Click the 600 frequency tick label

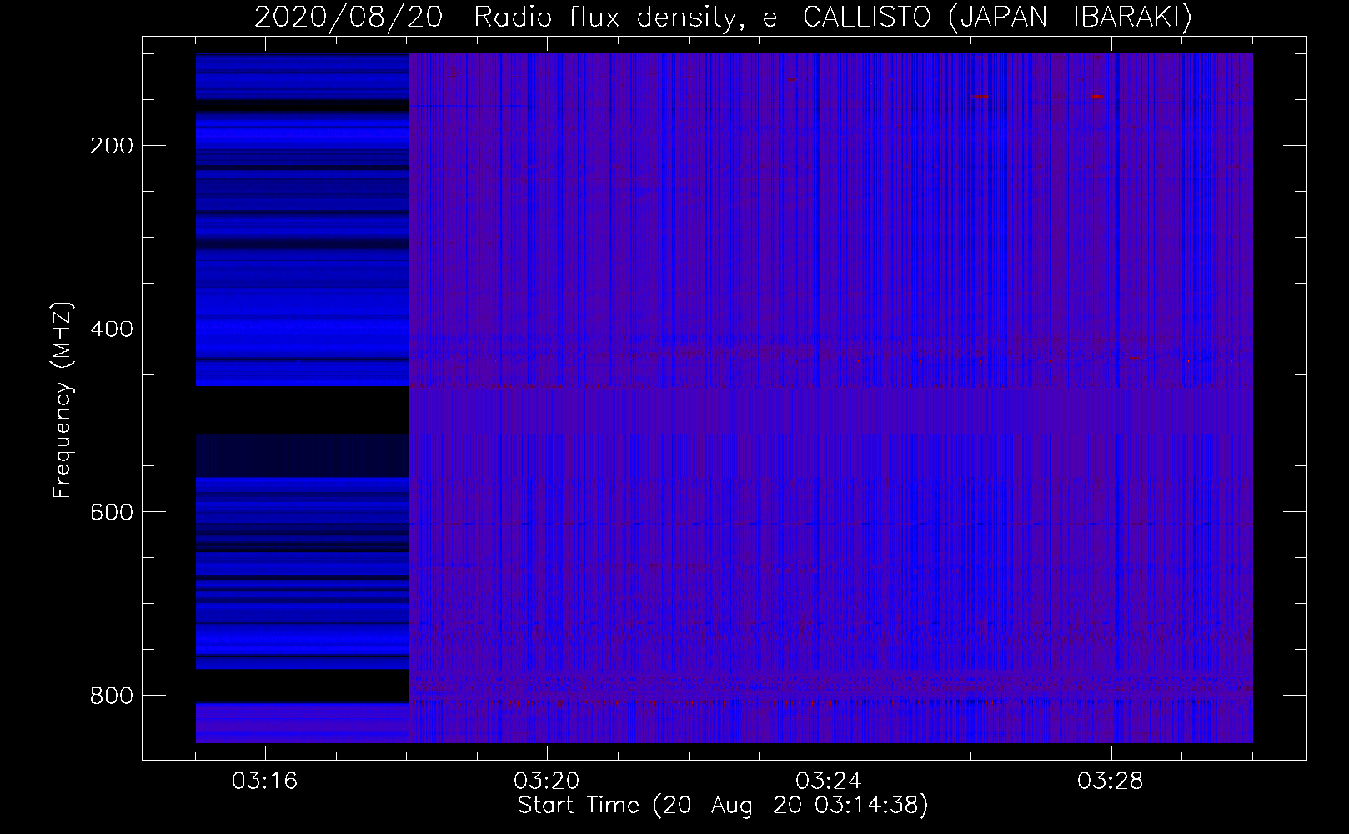click(112, 512)
